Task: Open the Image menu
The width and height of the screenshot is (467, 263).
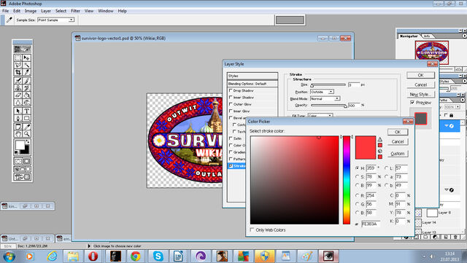Action: [31, 11]
